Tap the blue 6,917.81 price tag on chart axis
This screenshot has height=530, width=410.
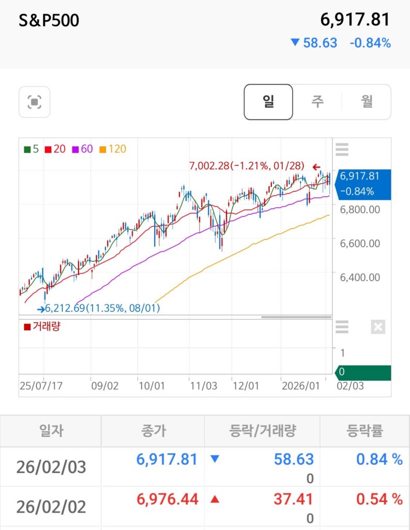tap(363, 184)
